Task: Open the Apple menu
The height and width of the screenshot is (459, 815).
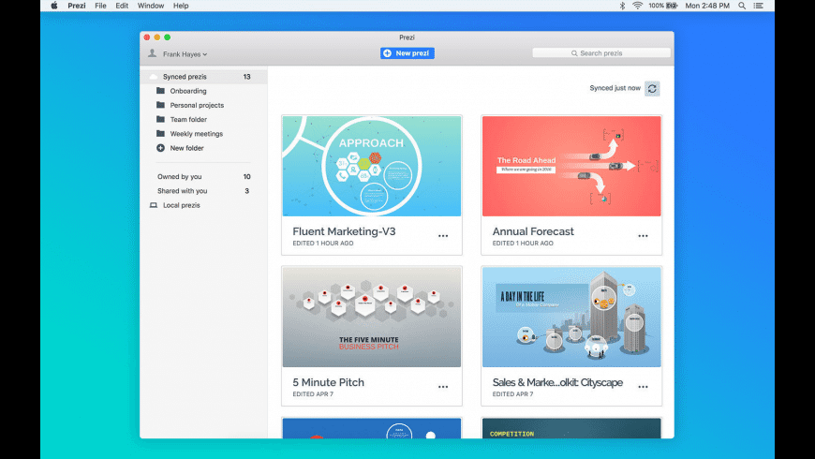Action: click(54, 6)
